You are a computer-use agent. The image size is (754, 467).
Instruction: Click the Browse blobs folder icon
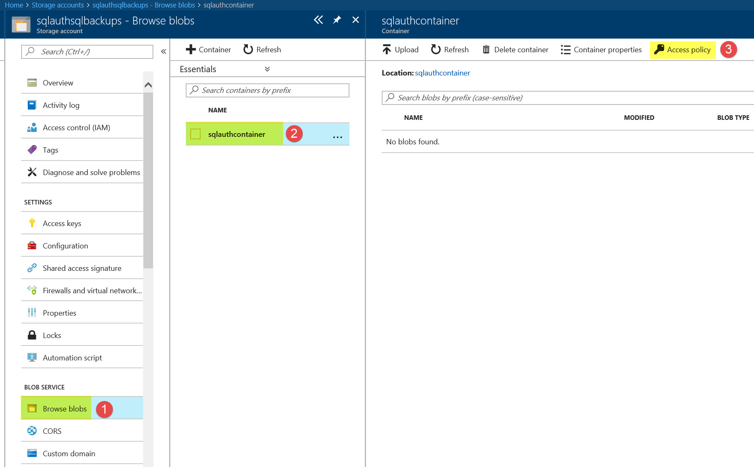pyautogui.click(x=32, y=409)
